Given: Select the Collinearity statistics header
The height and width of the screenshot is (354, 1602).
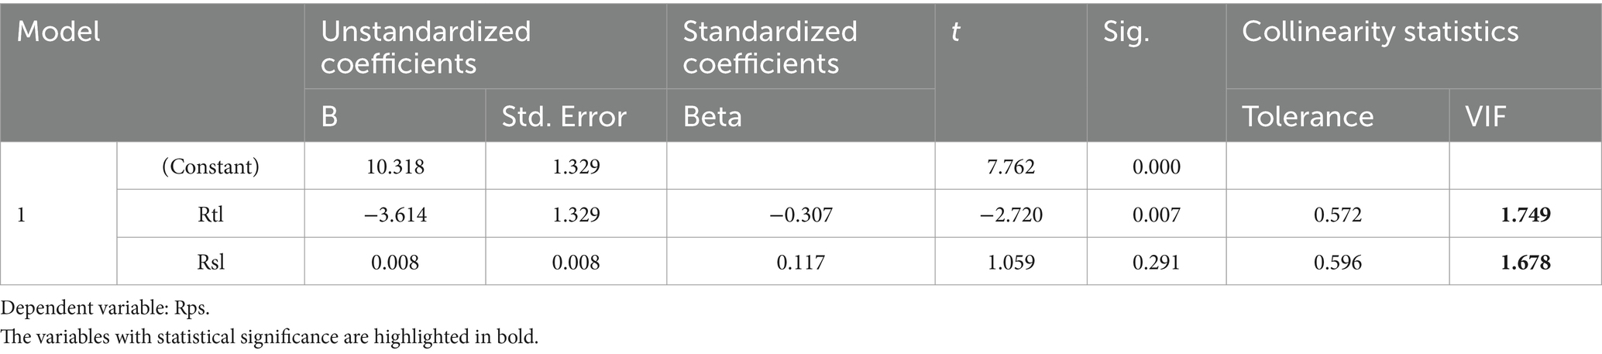Looking at the screenshot, I should pos(1380,32).
